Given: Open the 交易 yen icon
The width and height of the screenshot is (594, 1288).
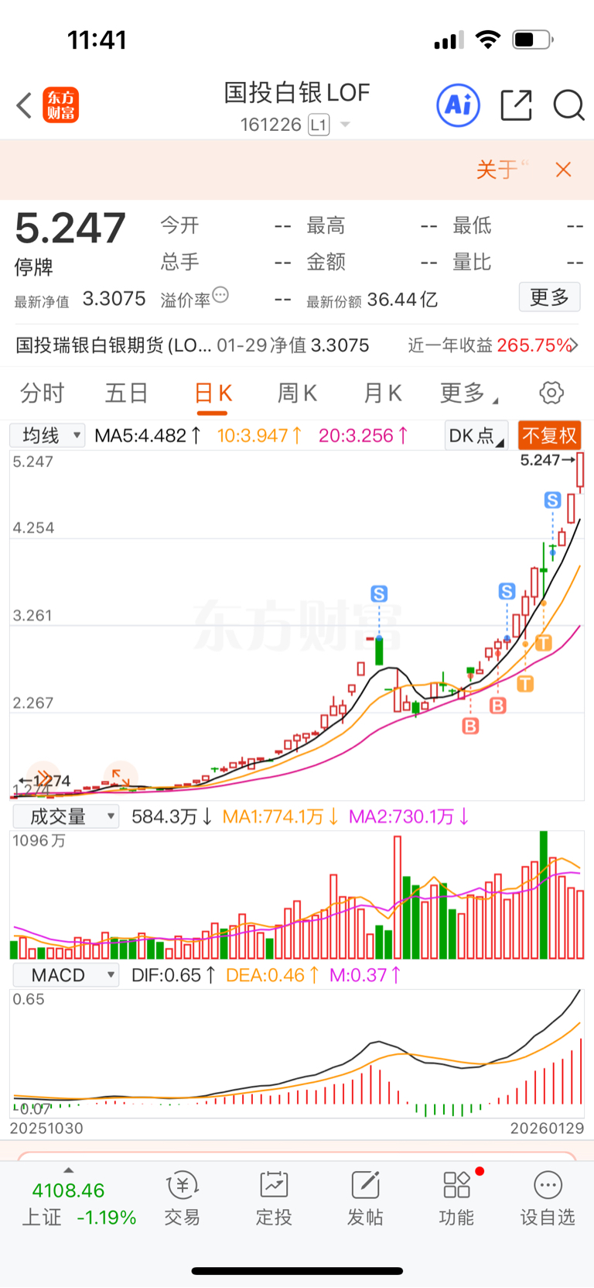Looking at the screenshot, I should 183,1185.
